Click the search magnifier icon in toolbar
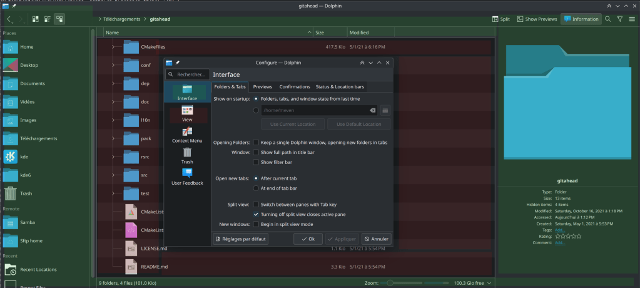Viewport: 640px width, 288px height. (x=607, y=19)
